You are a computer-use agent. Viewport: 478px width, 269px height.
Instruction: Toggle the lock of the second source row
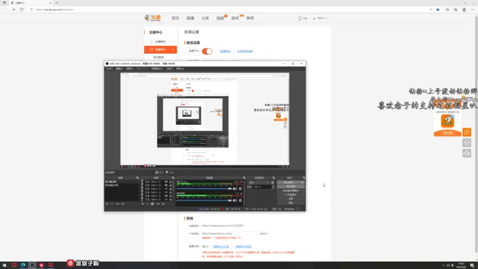coord(170,185)
